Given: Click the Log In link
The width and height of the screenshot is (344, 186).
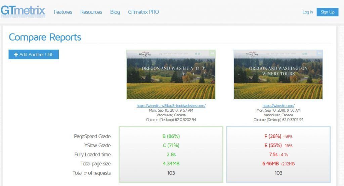Looking at the screenshot, I should [x=308, y=12].
